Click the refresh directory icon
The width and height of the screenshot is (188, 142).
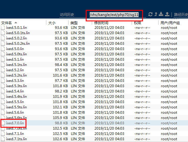[x=151, y=14]
